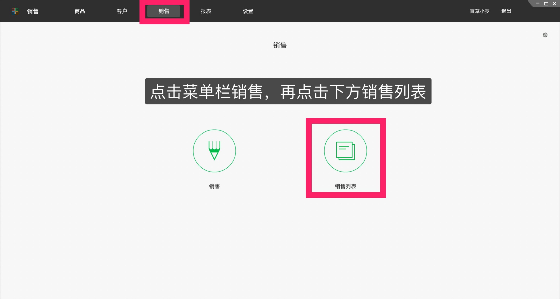Select the pencil icon inside the 销售 tile

(214, 151)
